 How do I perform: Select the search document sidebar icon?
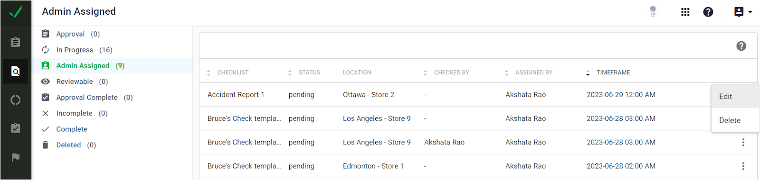click(16, 71)
